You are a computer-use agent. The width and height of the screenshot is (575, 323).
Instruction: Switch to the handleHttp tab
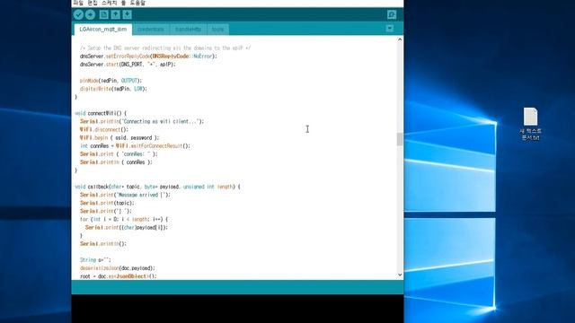[x=188, y=30]
